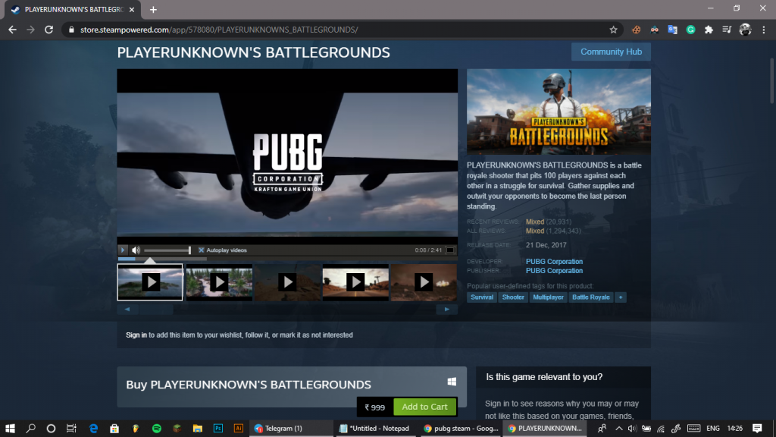Image resolution: width=776 pixels, height=437 pixels.
Task: Open the PUBG Corporation developer link
Action: pos(554,262)
